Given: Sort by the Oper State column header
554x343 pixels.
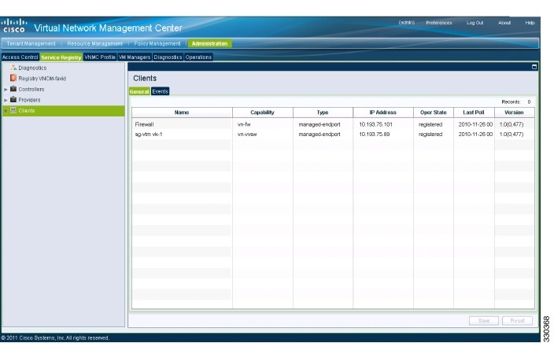Looking at the screenshot, I should point(433,112).
